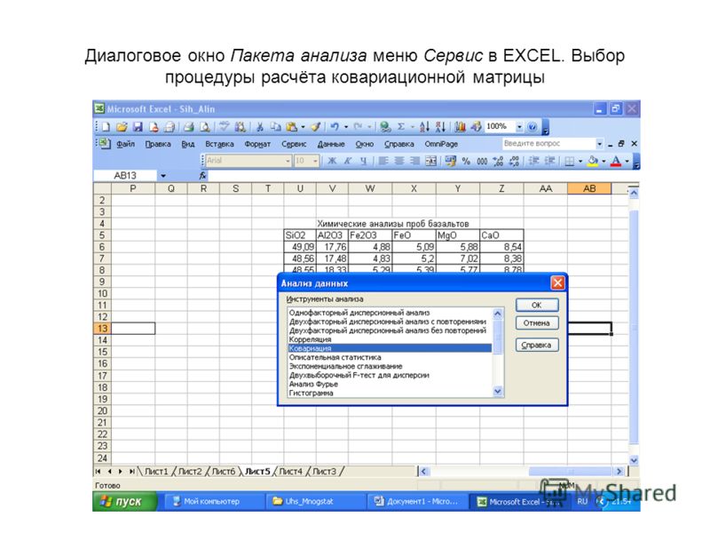The height and width of the screenshot is (533, 710).
Task: Sort ascending with the A-Z icon
Action: (424, 127)
